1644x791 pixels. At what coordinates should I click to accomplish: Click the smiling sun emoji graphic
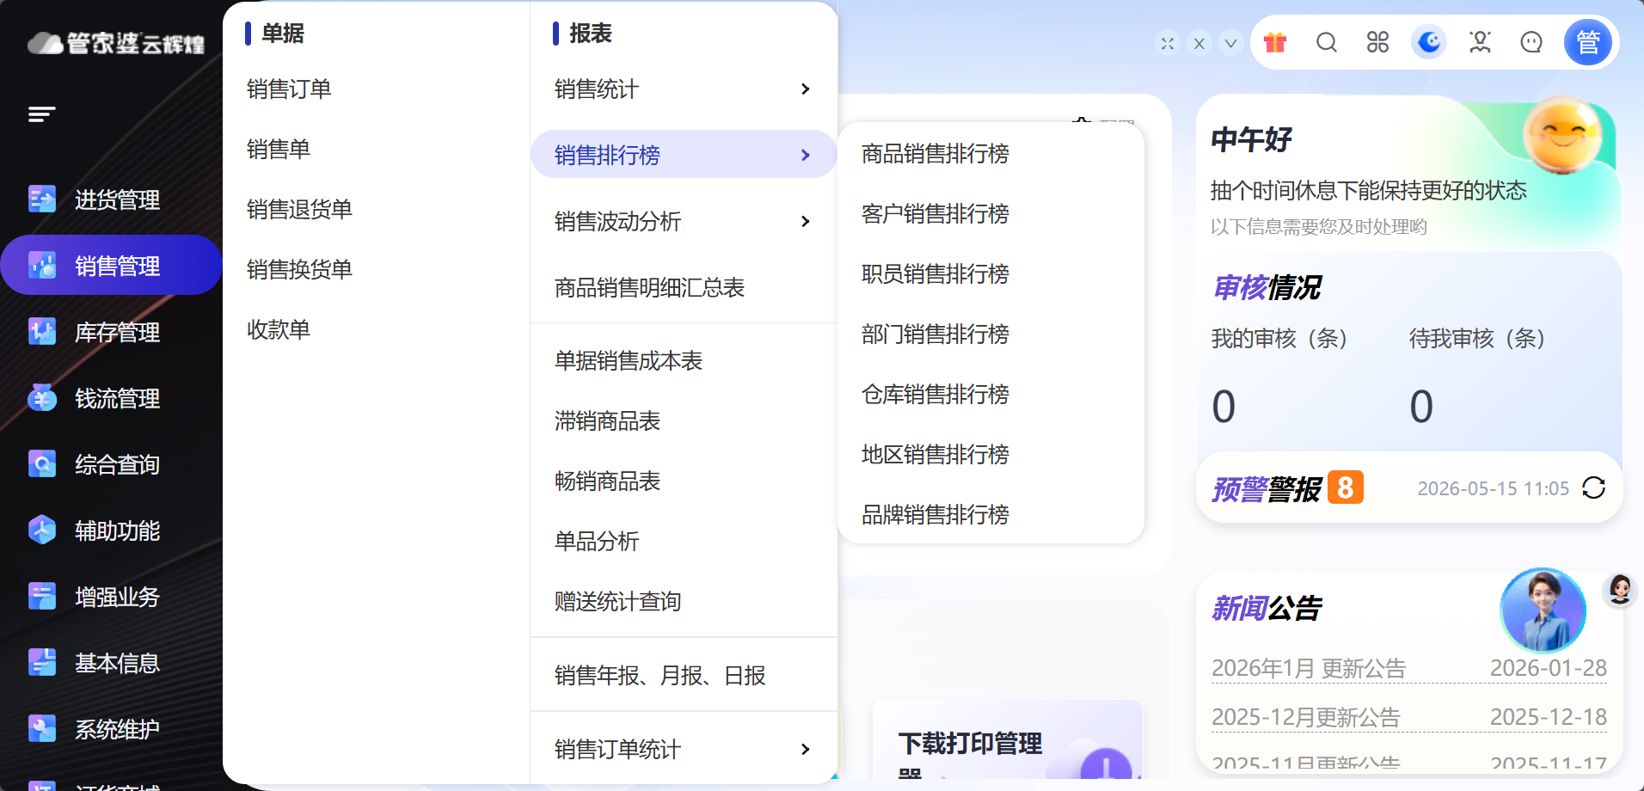[1562, 136]
